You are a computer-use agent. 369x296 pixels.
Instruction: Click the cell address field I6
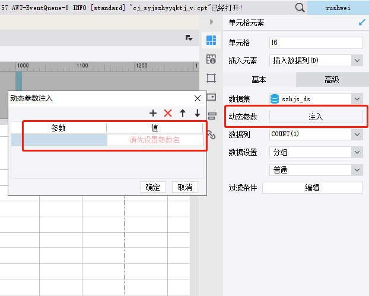316,43
